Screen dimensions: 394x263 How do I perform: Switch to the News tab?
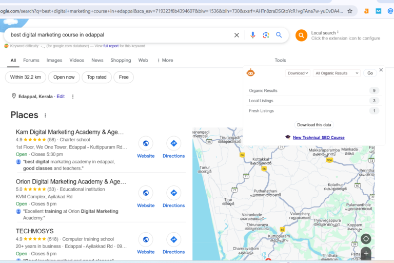[97, 61]
